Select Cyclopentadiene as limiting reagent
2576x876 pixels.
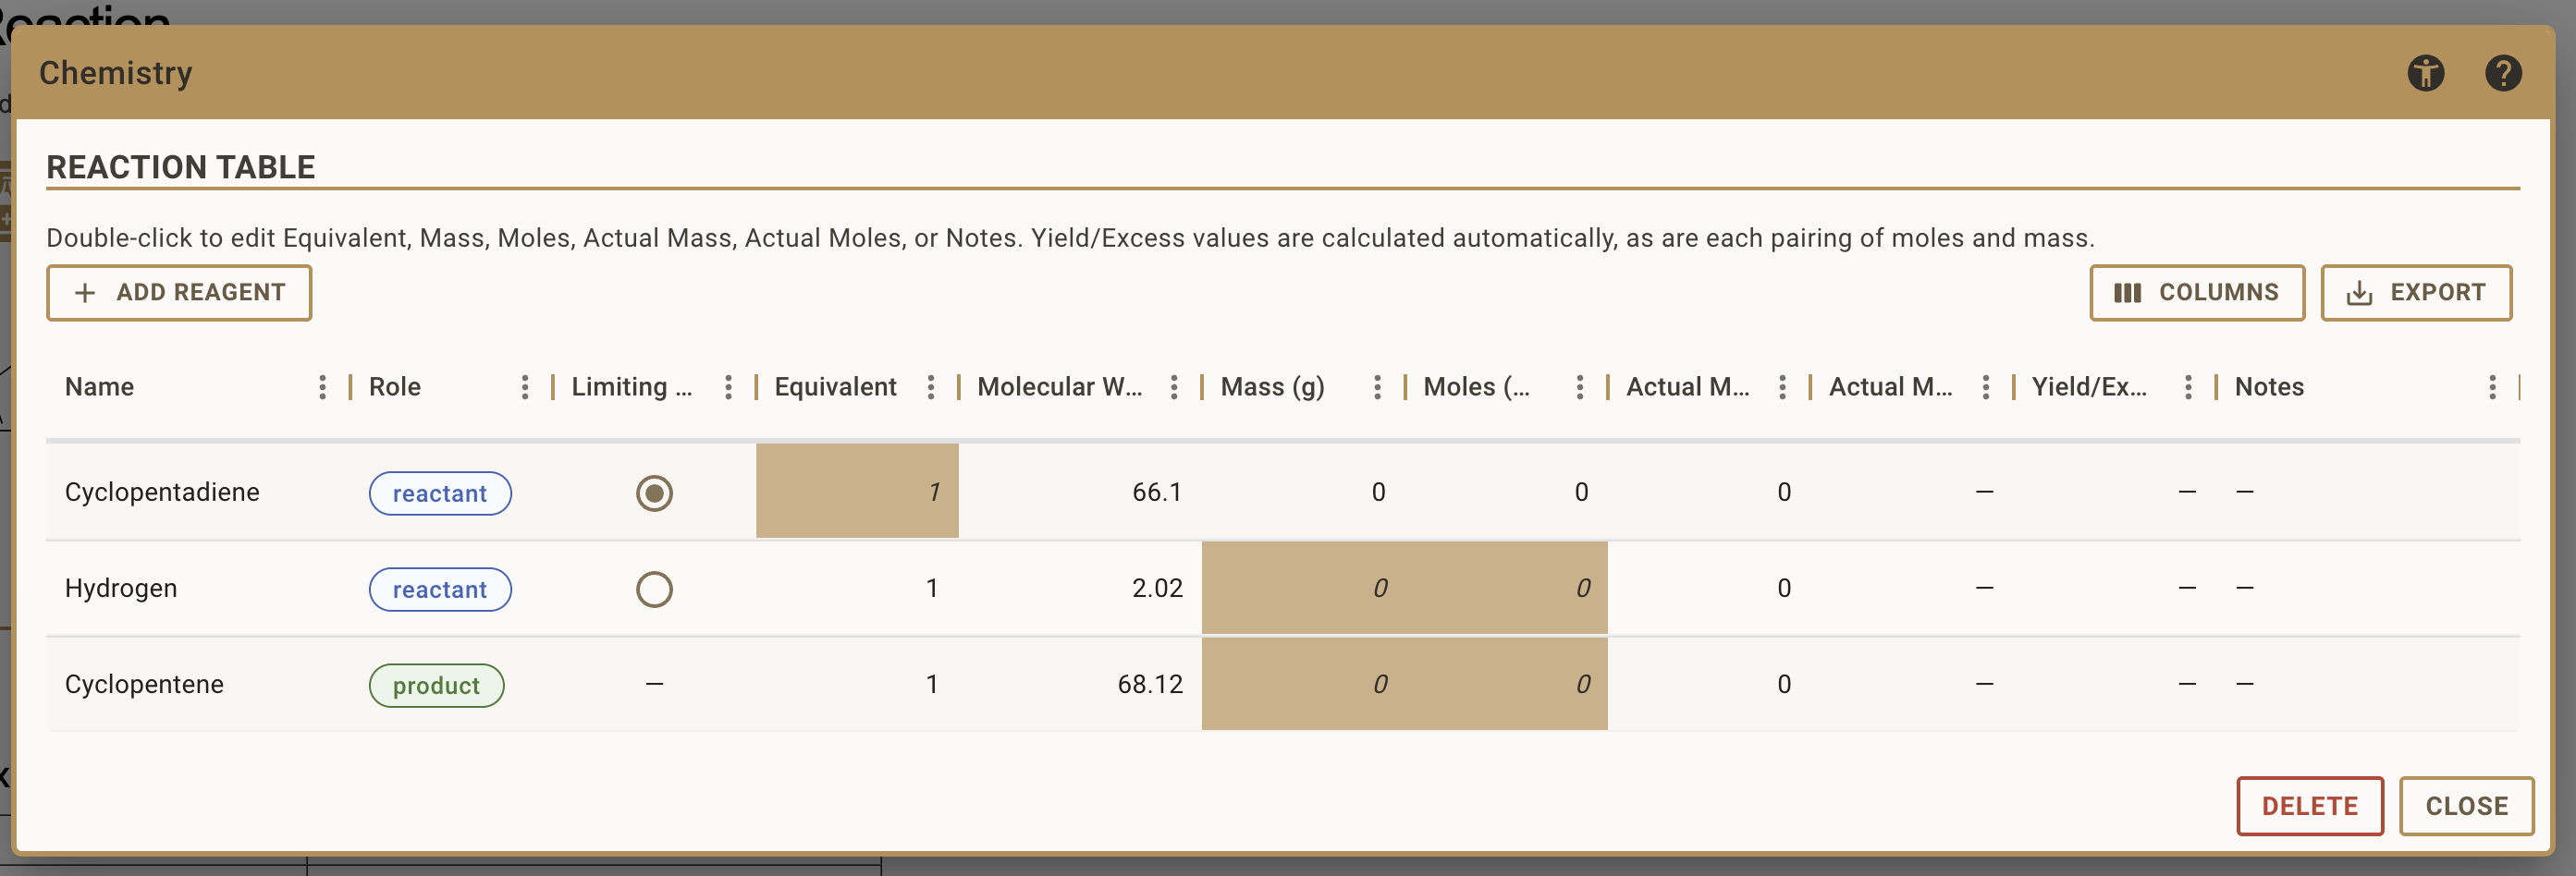[654, 493]
